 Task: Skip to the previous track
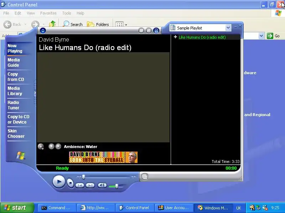click(80, 185)
